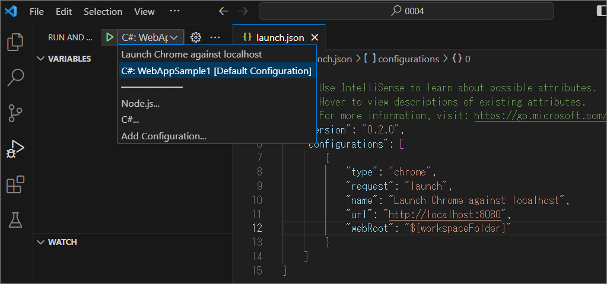Image resolution: width=607 pixels, height=284 pixels.
Task: Open the Search view icon
Action: tap(15, 76)
